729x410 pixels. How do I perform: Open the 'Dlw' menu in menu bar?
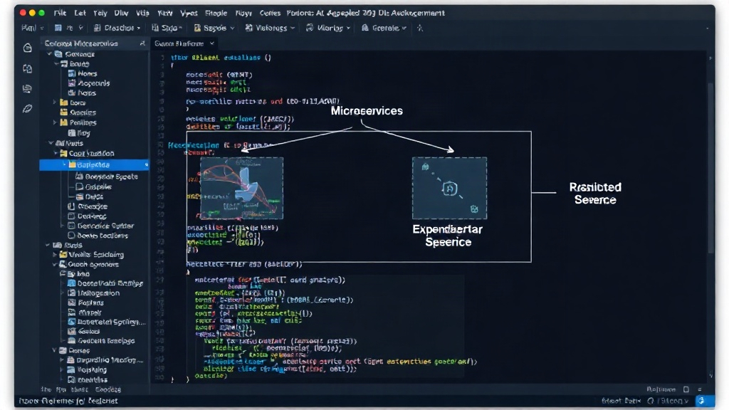pos(121,13)
